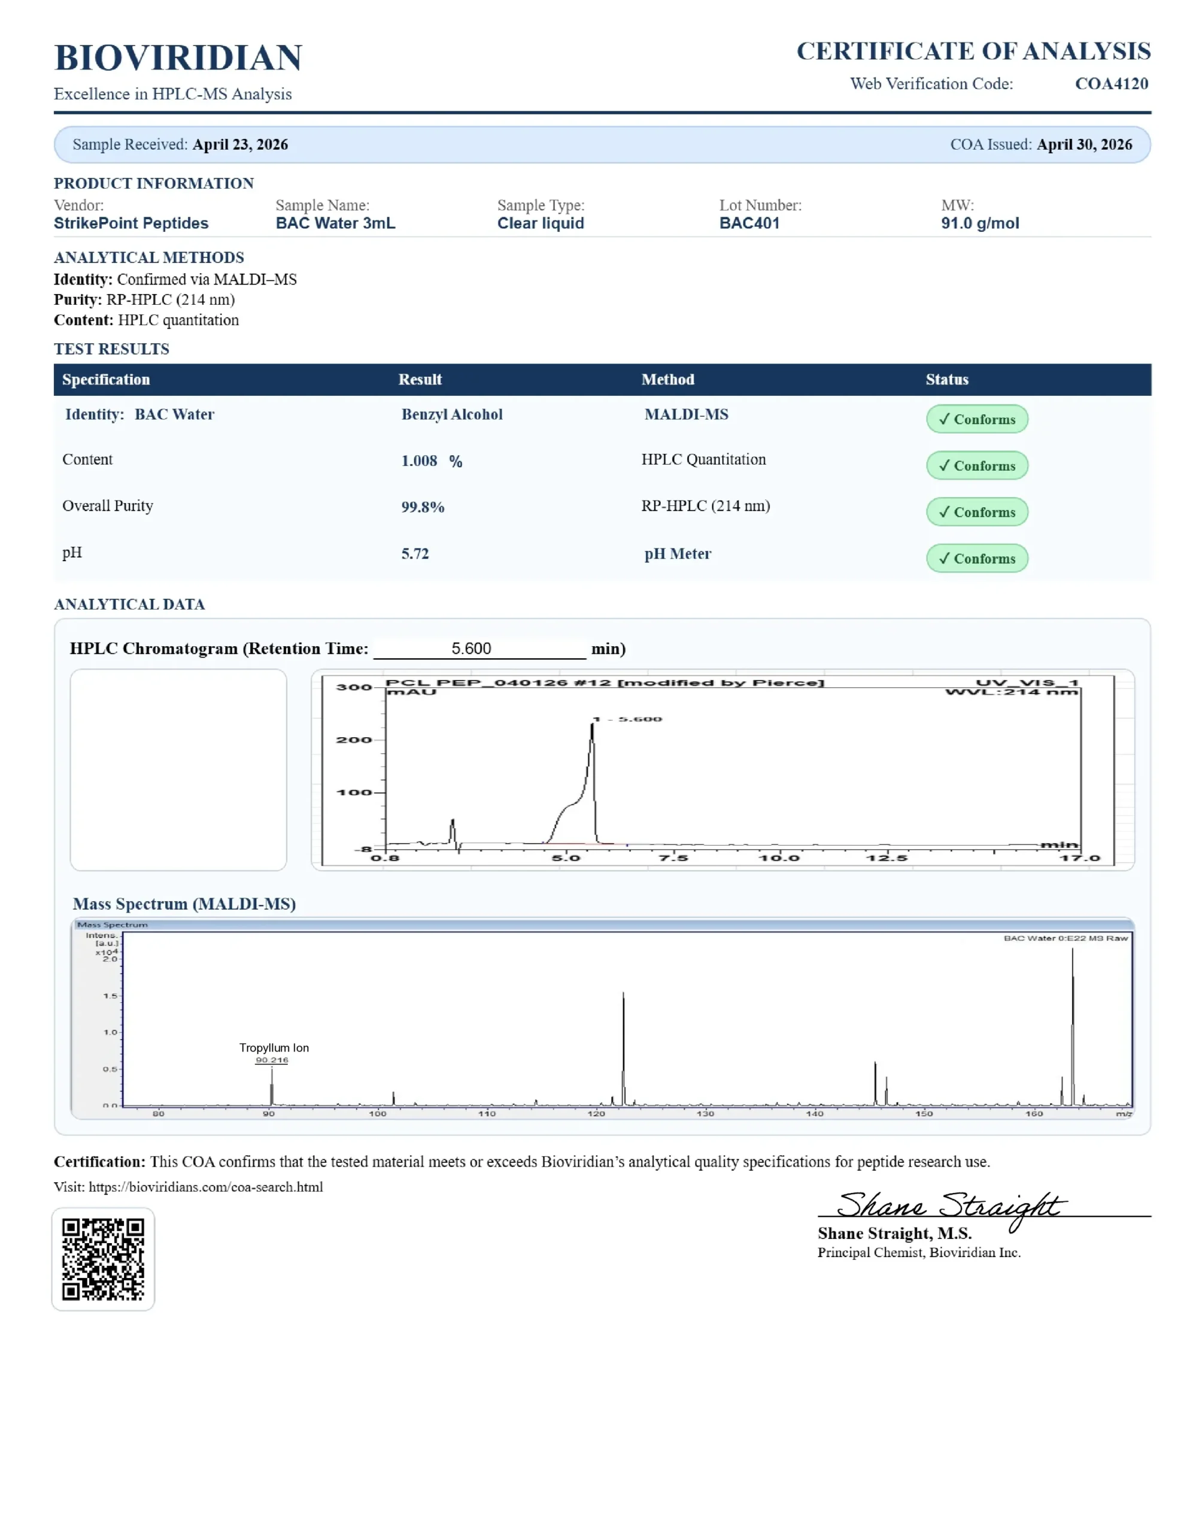This screenshot has width=1184, height=1533.
Task: Click the Method column header
Action: pos(668,380)
